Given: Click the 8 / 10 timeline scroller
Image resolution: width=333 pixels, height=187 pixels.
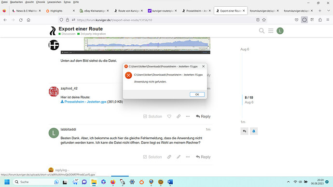Looking at the screenshot, I should (249, 100).
